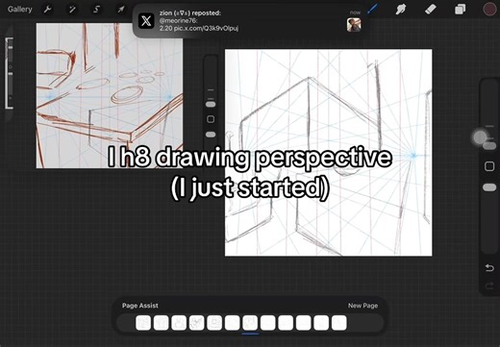Select the last page thumbnail in Page Assist
This screenshot has width=500, height=347.
tap(339, 323)
